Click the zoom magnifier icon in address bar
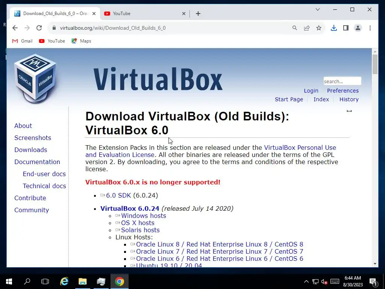Viewport: 385px width, 289px height. point(295,28)
